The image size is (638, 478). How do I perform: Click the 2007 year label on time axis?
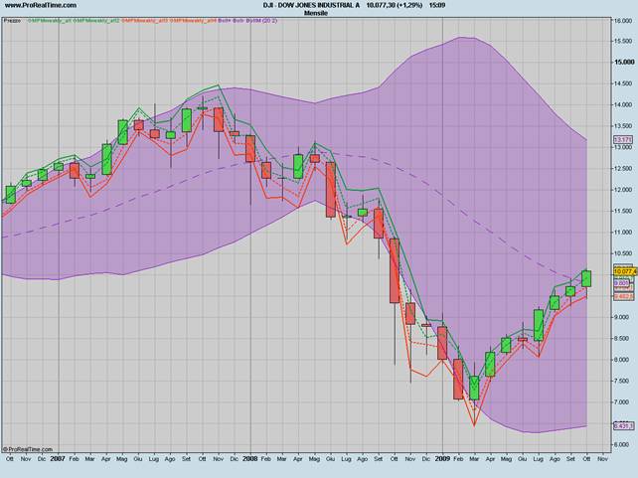click(x=58, y=458)
